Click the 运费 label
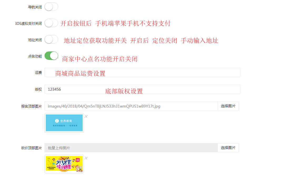The width and height of the screenshot is (290, 187). pyautogui.click(x=38, y=73)
